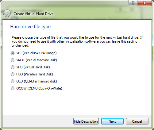Pick the VHD radio button circle
154x130 pixels.
(13, 67)
